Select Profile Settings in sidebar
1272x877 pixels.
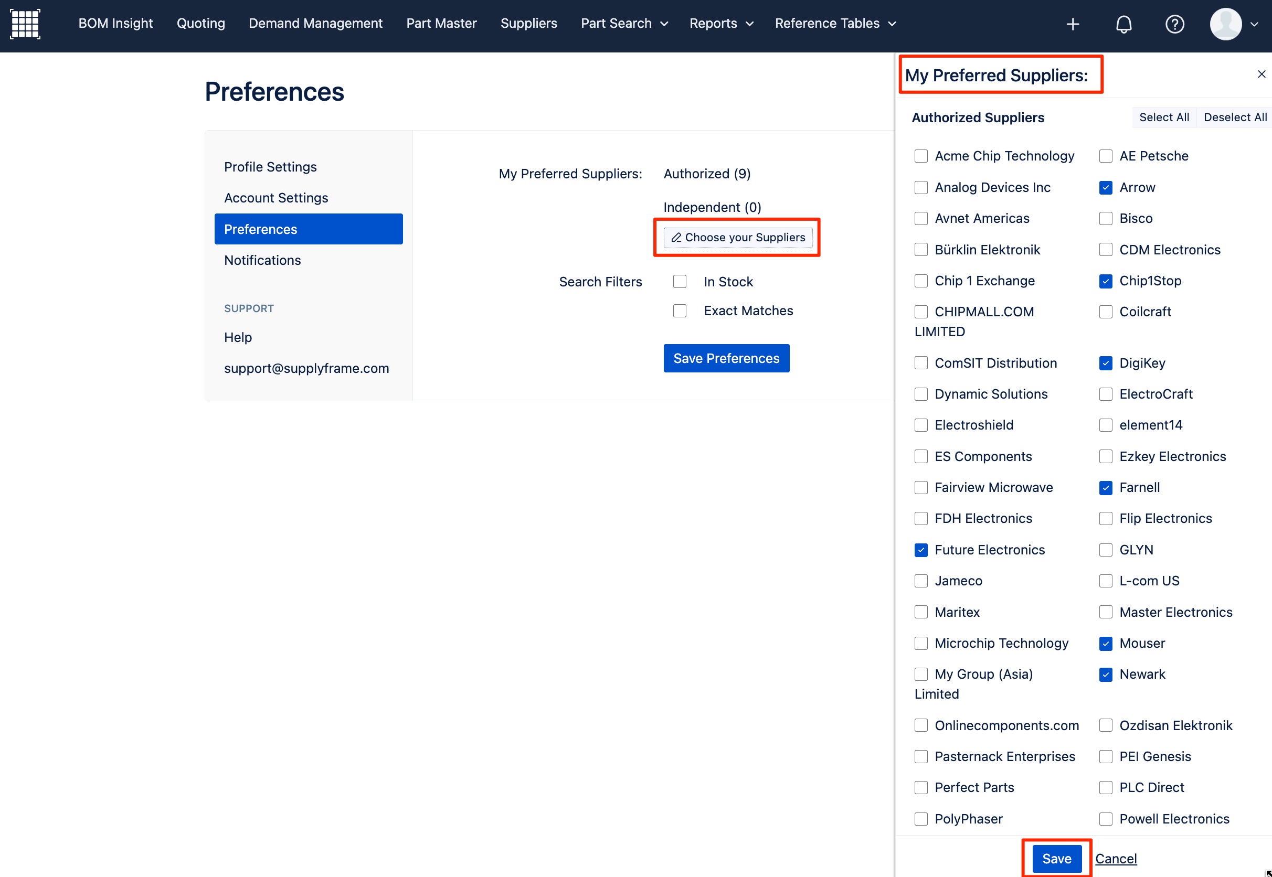click(x=270, y=167)
